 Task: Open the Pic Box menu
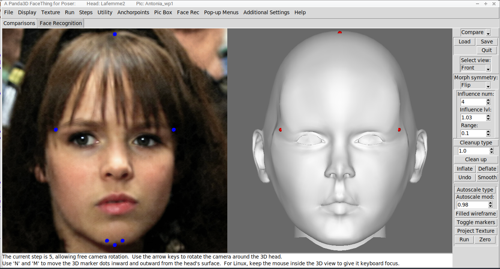click(x=163, y=12)
